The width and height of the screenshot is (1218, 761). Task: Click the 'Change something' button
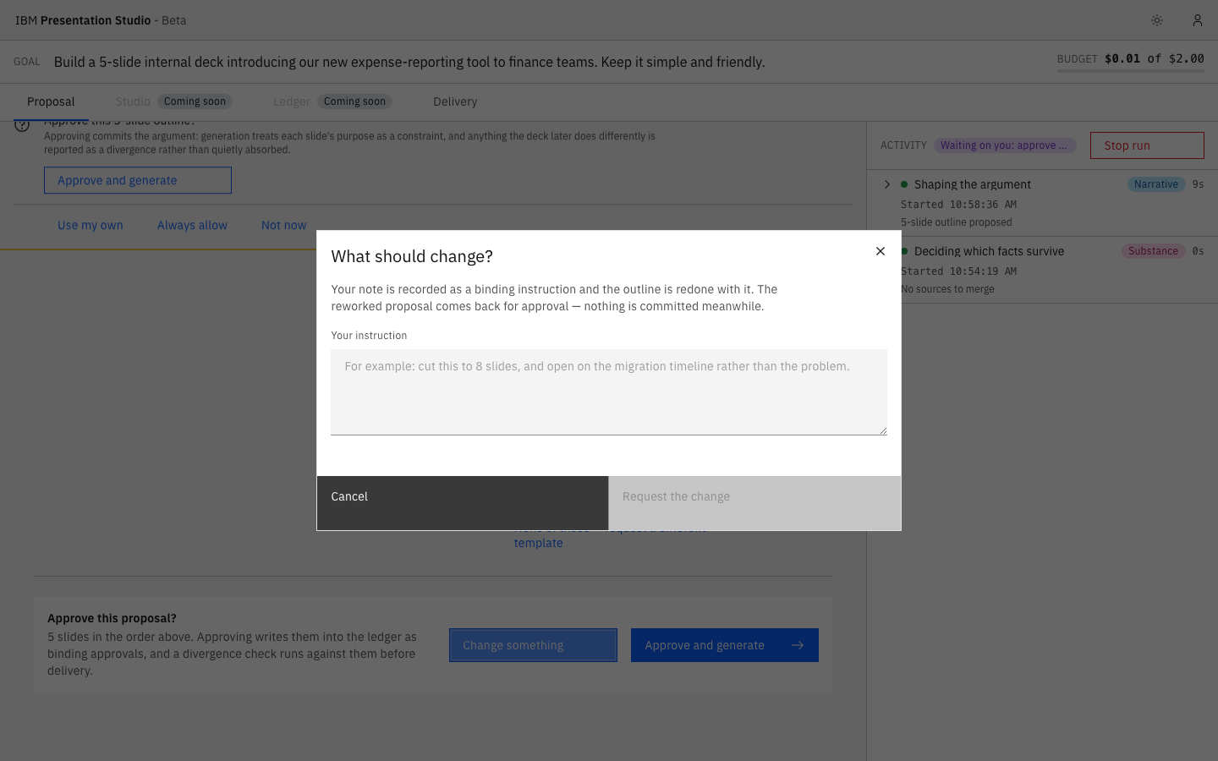[533, 645]
